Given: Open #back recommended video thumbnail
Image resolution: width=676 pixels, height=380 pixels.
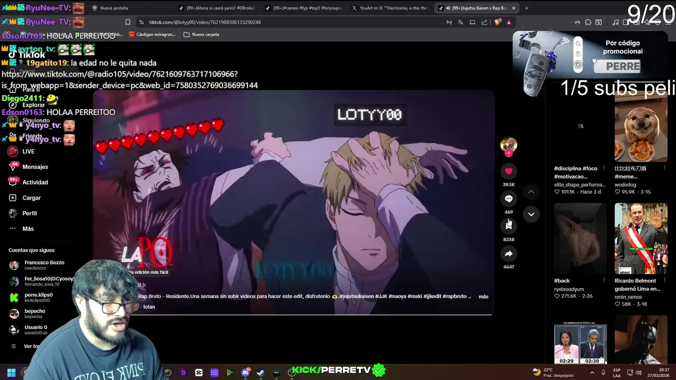Looking at the screenshot, I should 580,239.
